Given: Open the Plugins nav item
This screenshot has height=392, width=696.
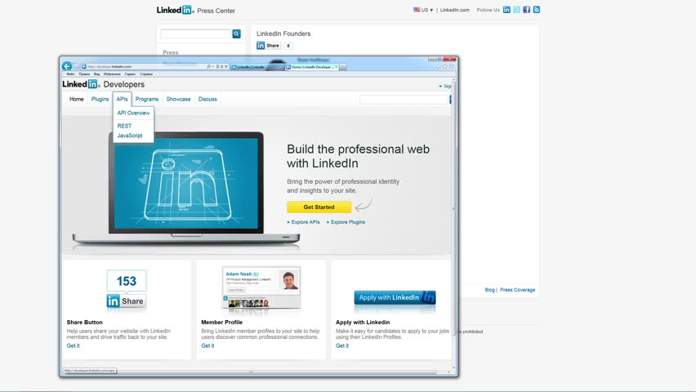Looking at the screenshot, I should [x=100, y=99].
